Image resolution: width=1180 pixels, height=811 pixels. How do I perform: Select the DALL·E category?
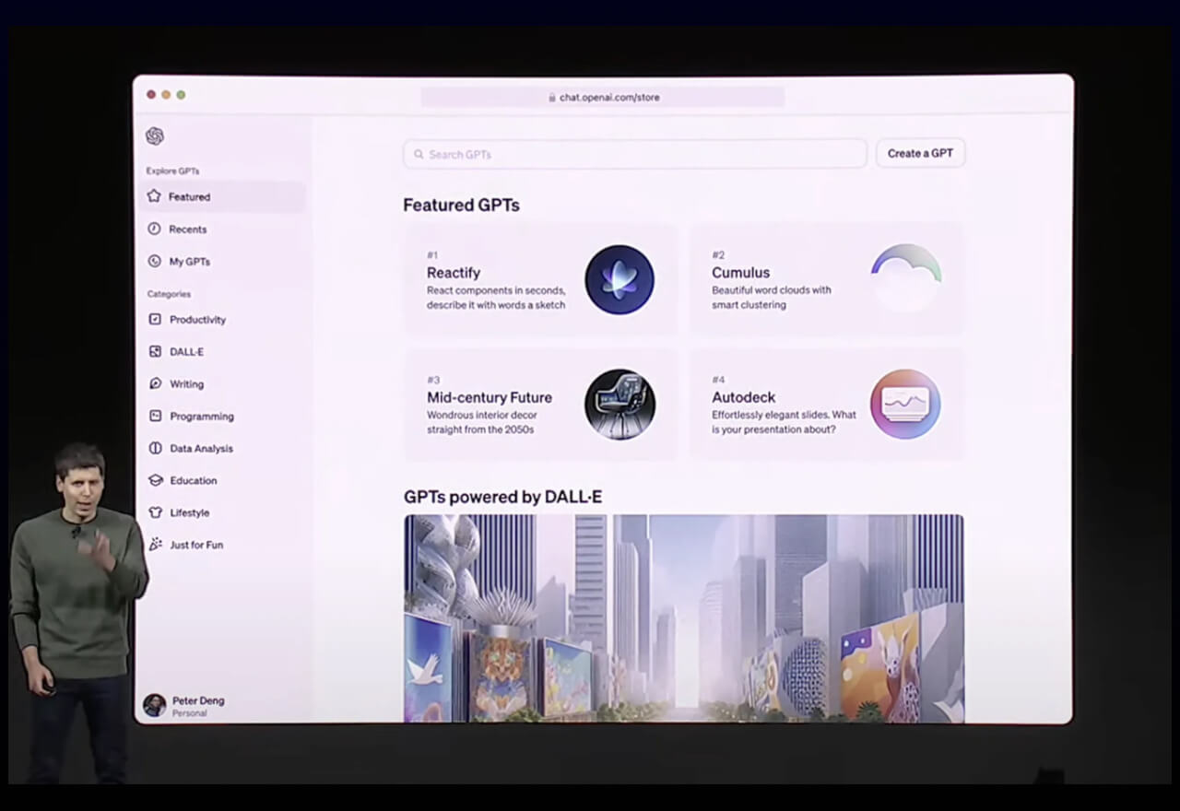186,352
